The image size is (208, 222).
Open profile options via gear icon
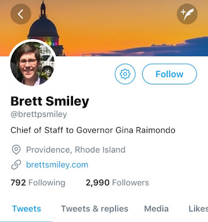(125, 74)
